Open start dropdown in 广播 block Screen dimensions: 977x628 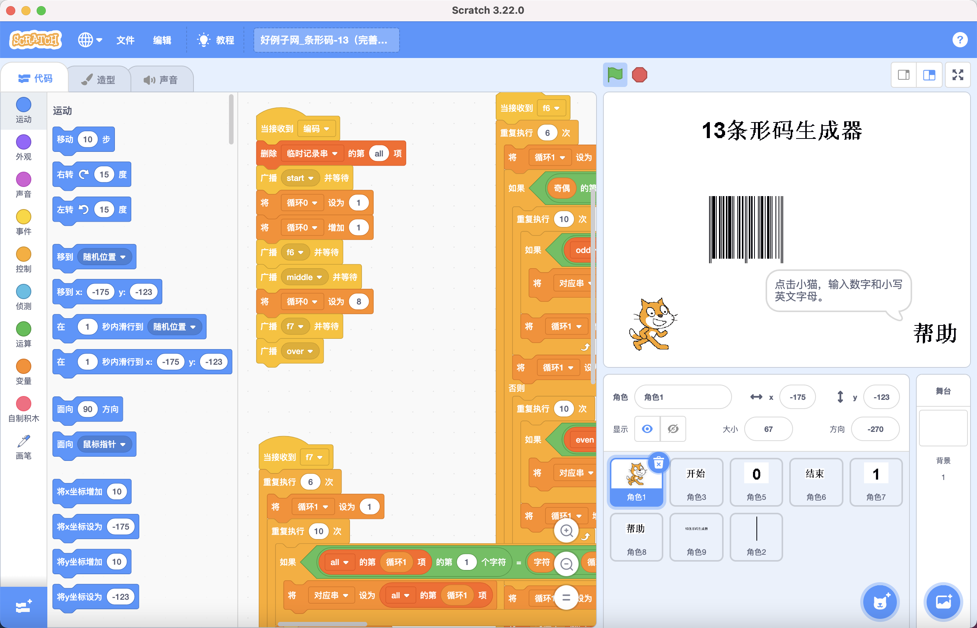click(x=300, y=178)
